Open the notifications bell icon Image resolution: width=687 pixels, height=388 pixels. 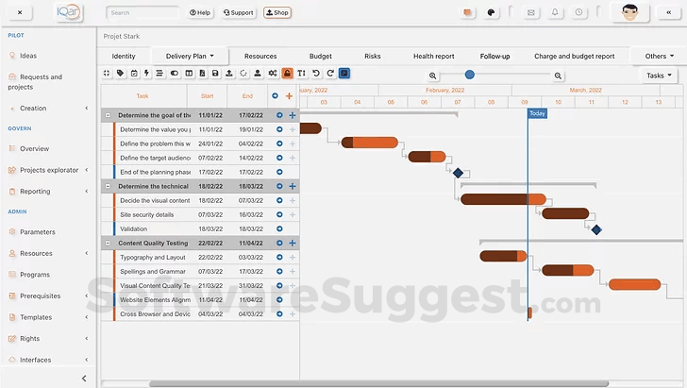click(554, 12)
